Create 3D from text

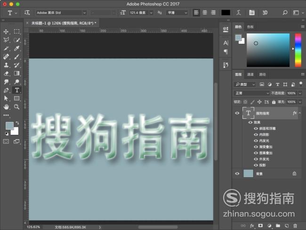click(265, 13)
